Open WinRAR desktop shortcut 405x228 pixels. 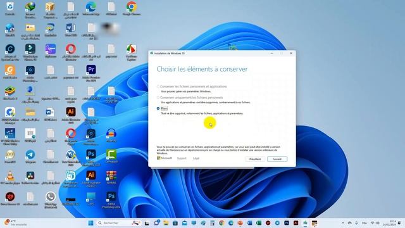[111, 177]
